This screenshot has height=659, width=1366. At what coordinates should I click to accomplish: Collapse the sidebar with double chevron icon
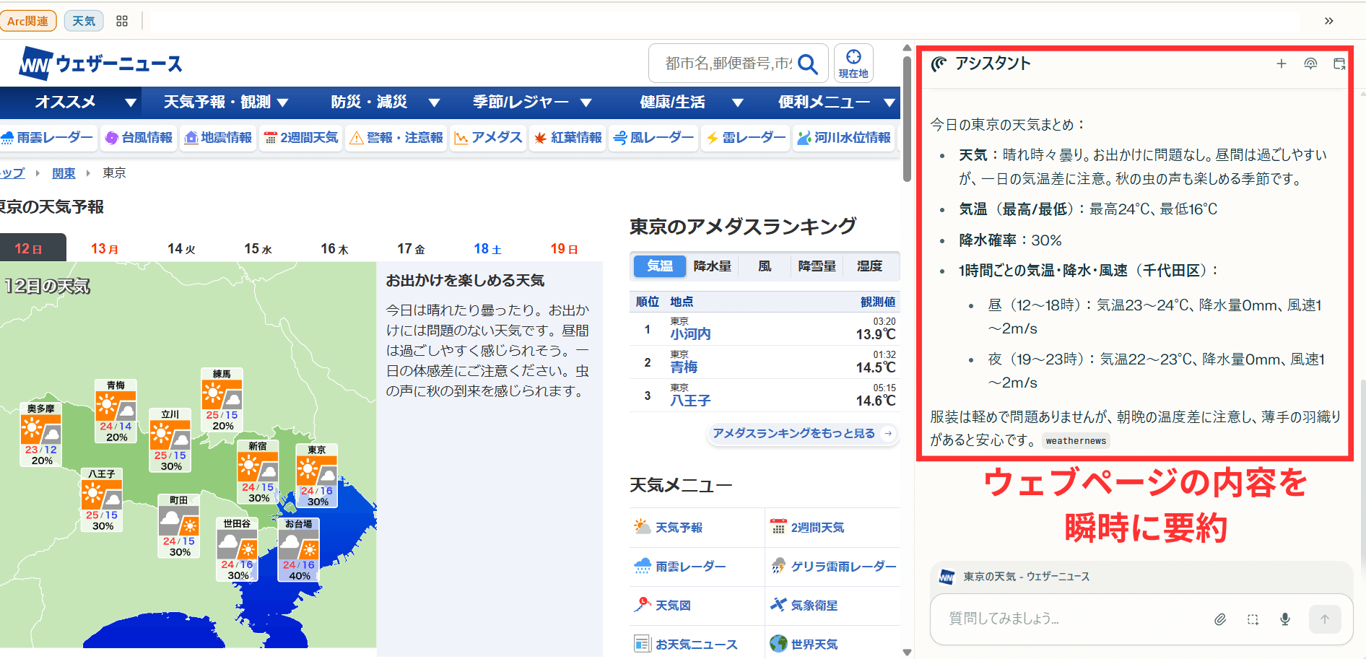1328,21
